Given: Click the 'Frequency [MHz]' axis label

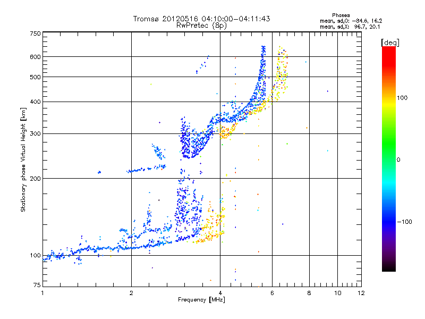Looking at the screenshot, I should (201, 300).
